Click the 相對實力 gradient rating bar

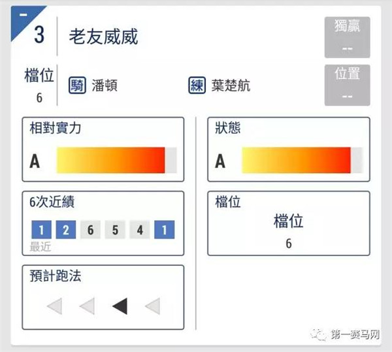click(117, 160)
